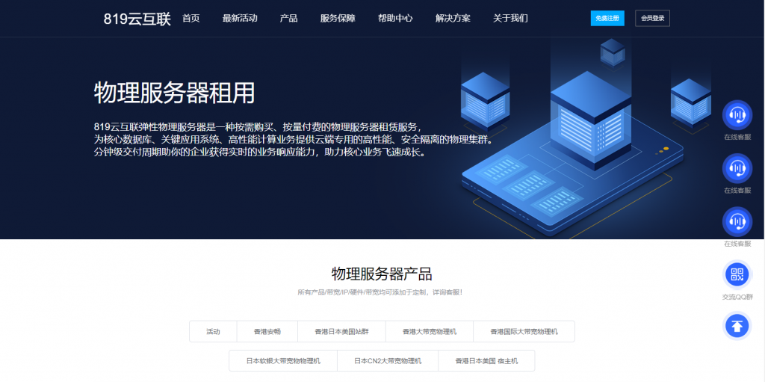This screenshot has width=765, height=382.
Task: Select the 日本CN2大带宽物理机 tab
Action: point(387,361)
